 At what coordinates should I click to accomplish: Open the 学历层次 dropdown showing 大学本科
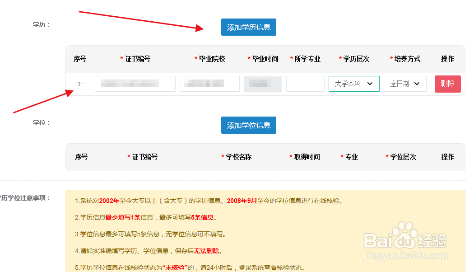tap(354, 84)
